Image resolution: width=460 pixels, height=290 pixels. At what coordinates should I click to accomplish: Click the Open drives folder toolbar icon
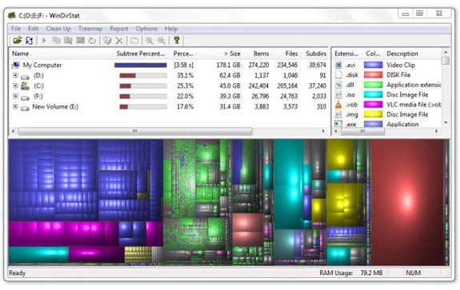pos(18,40)
